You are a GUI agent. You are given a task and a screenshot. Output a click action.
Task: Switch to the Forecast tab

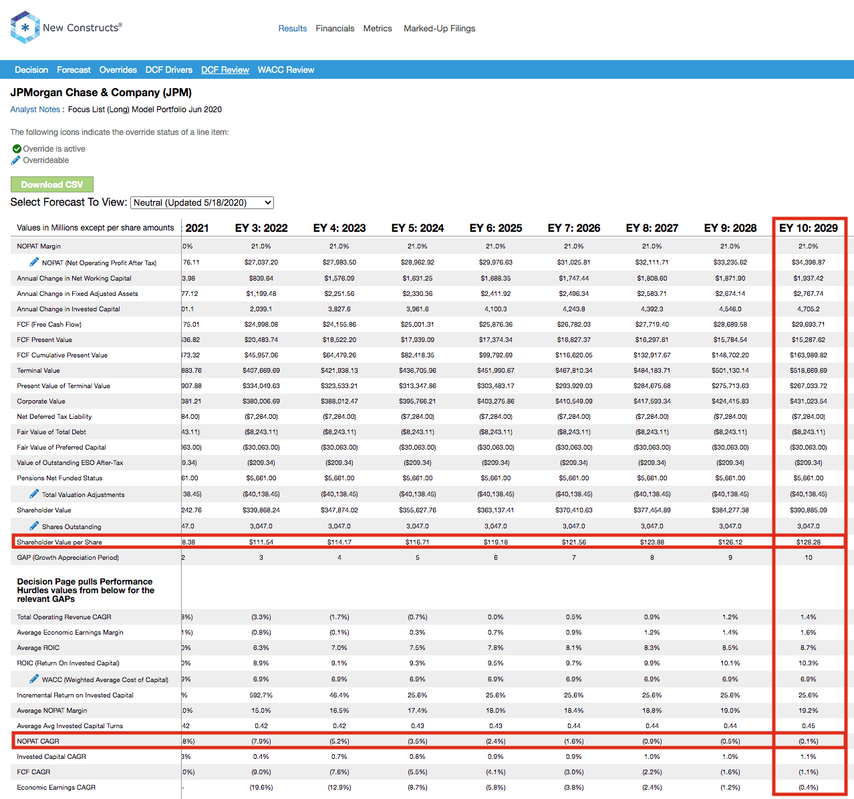(74, 69)
